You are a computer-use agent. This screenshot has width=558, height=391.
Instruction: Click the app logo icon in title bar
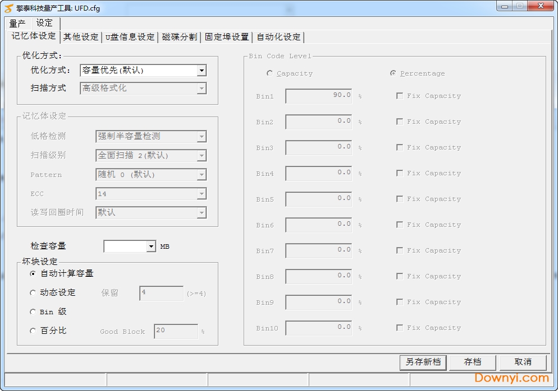tap(9, 8)
